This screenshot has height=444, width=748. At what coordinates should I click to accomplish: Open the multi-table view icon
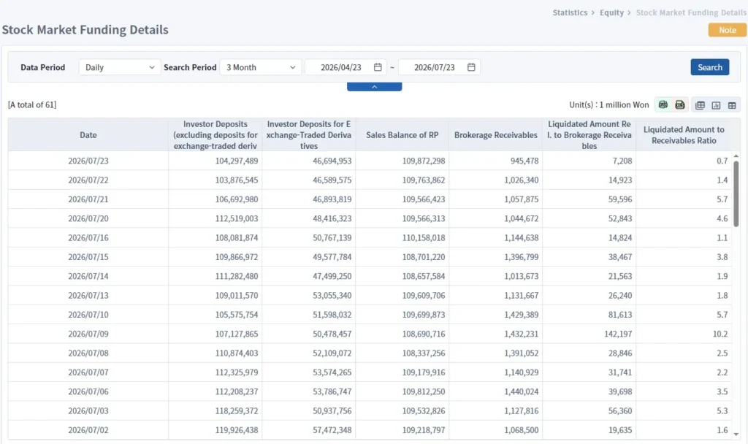[x=700, y=105]
